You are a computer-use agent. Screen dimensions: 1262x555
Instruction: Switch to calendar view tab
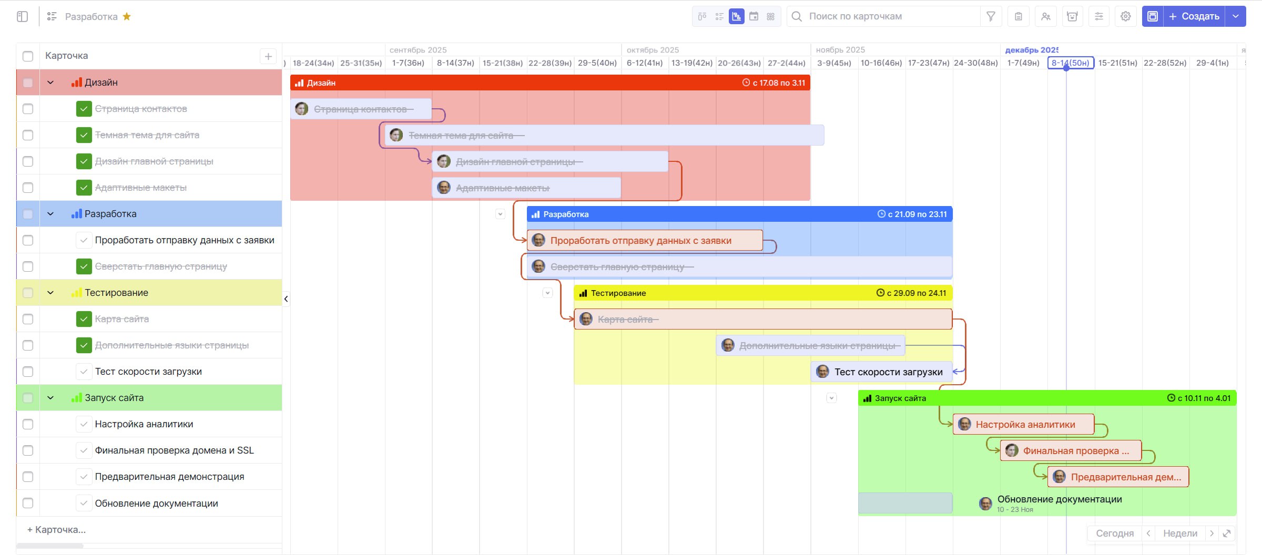click(754, 16)
